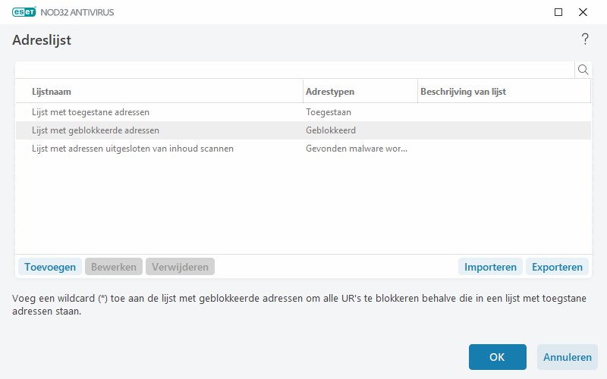Open help with the question mark icon
Screen dimensions: 607x379
point(585,39)
